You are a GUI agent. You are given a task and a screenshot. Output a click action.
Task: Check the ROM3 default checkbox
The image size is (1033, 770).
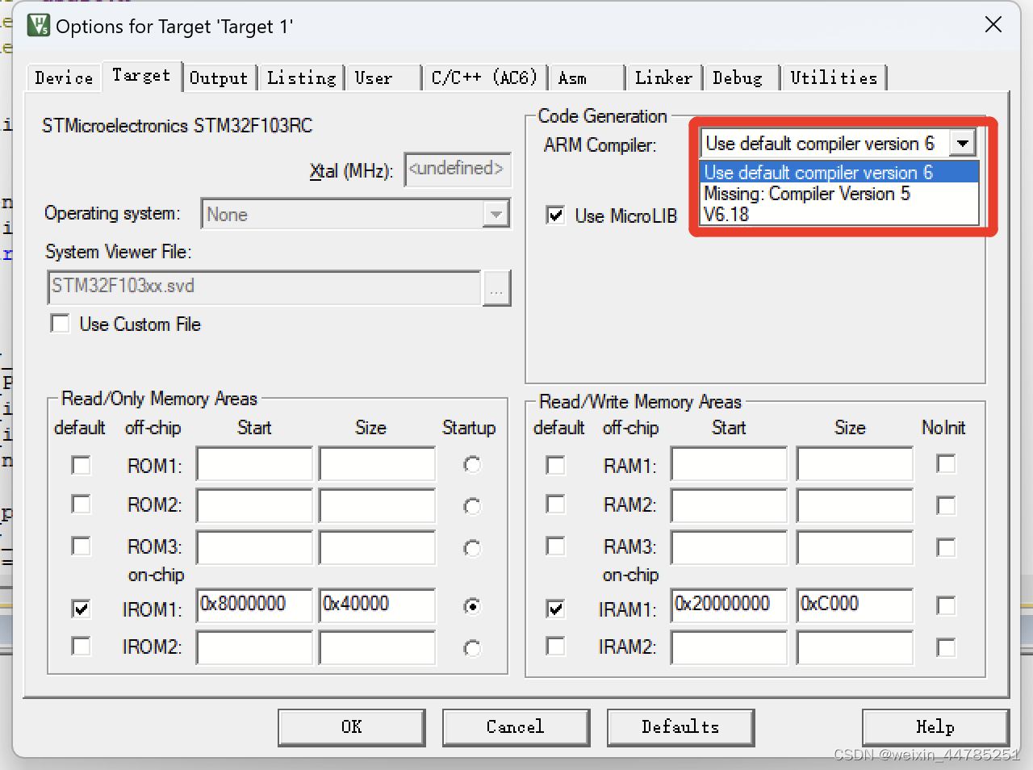pos(81,546)
